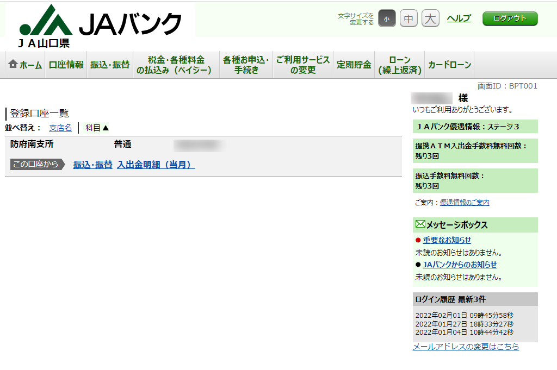Set text size to large (大)
The height and width of the screenshot is (370, 557).
[430, 18]
